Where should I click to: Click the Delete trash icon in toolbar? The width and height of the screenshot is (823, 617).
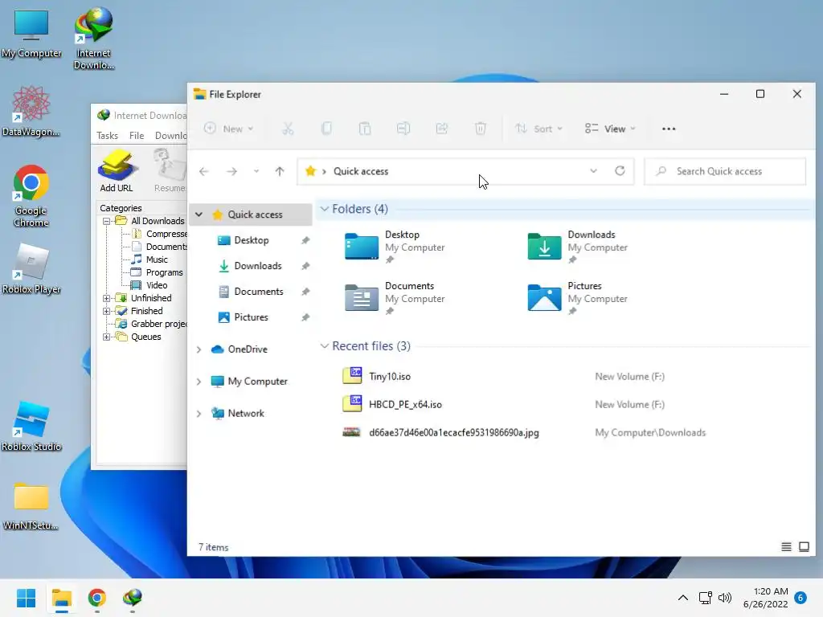pyautogui.click(x=481, y=129)
